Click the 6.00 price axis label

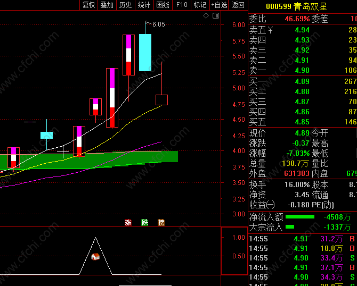click(238, 25)
